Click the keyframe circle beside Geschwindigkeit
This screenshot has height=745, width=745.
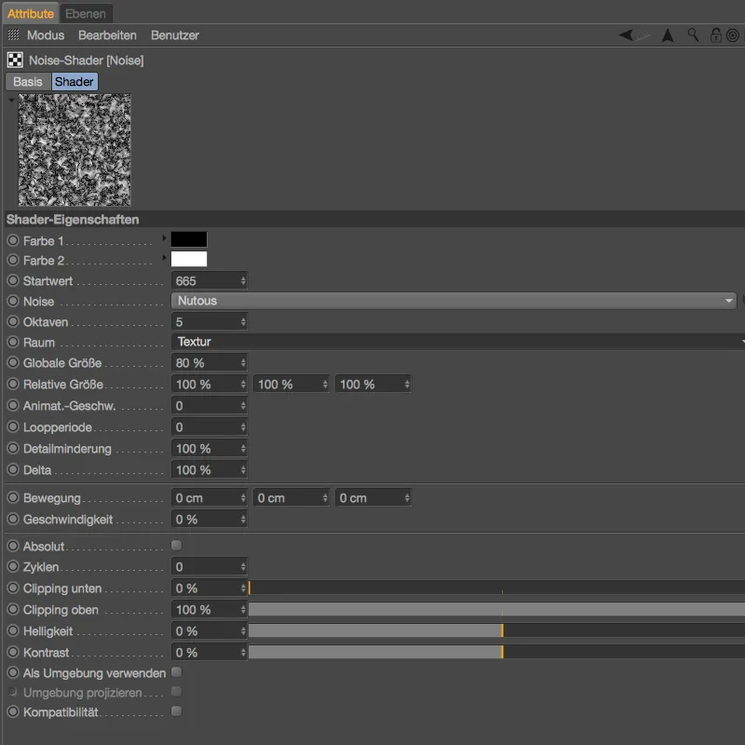point(13,519)
